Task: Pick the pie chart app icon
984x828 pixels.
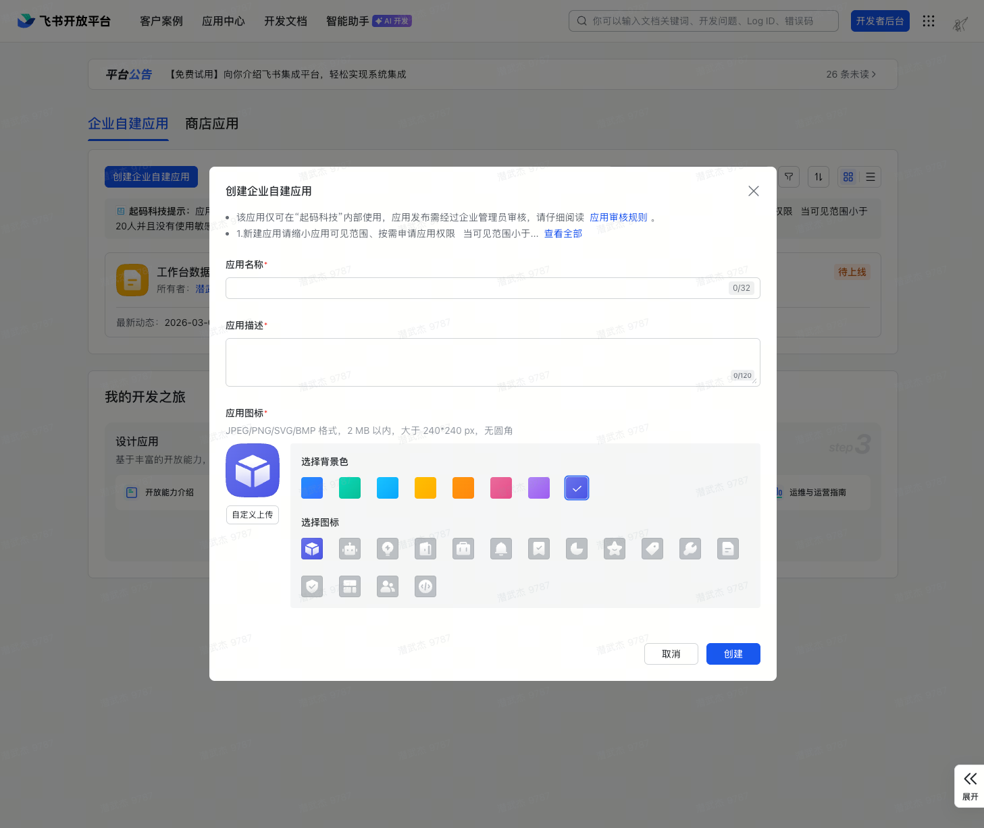Action: coord(577,549)
